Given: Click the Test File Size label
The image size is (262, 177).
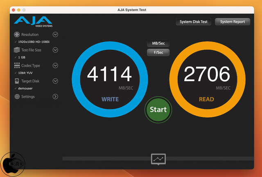Looking at the screenshot, I should tap(31, 50).
